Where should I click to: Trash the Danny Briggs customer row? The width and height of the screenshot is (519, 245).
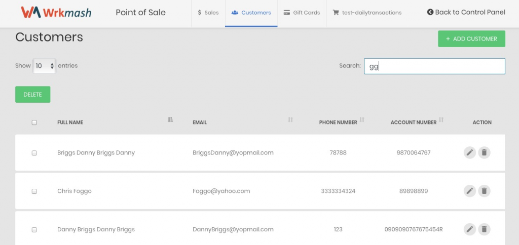(484, 229)
